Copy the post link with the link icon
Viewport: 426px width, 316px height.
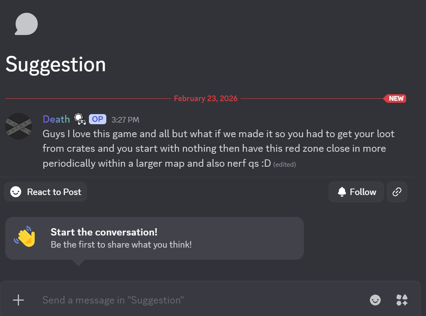click(397, 191)
